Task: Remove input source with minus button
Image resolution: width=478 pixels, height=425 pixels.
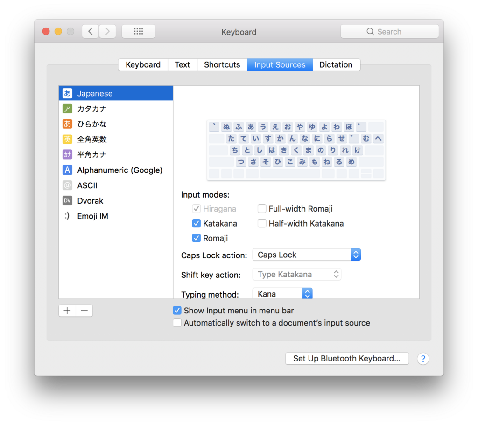Action: [x=84, y=311]
